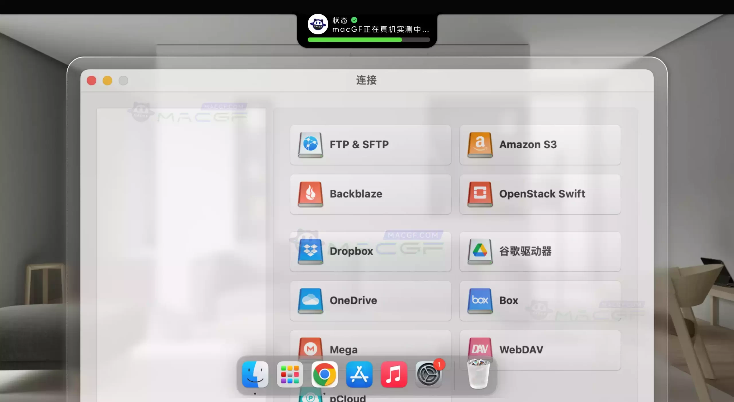734x402 pixels.
Task: Connect to Dropbox
Action: [x=370, y=252]
